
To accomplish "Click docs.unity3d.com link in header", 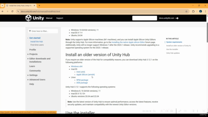I will pyautogui.click(x=166, y=18).
